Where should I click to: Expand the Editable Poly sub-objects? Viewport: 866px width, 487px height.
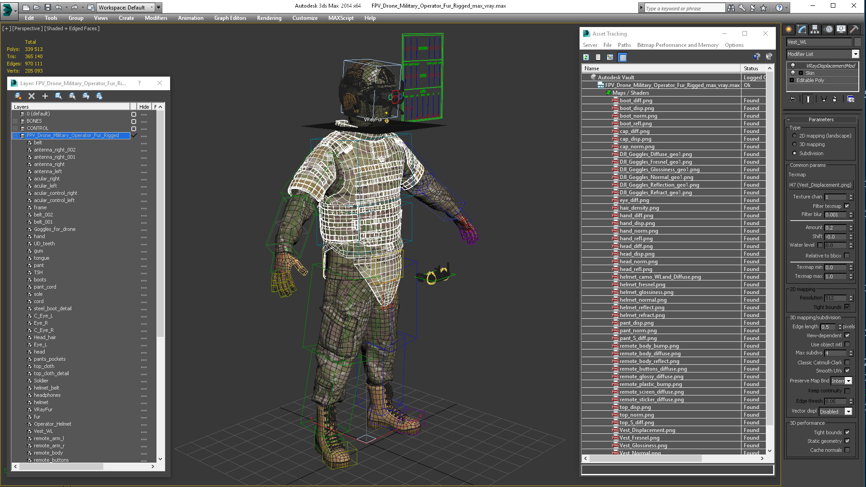(792, 80)
